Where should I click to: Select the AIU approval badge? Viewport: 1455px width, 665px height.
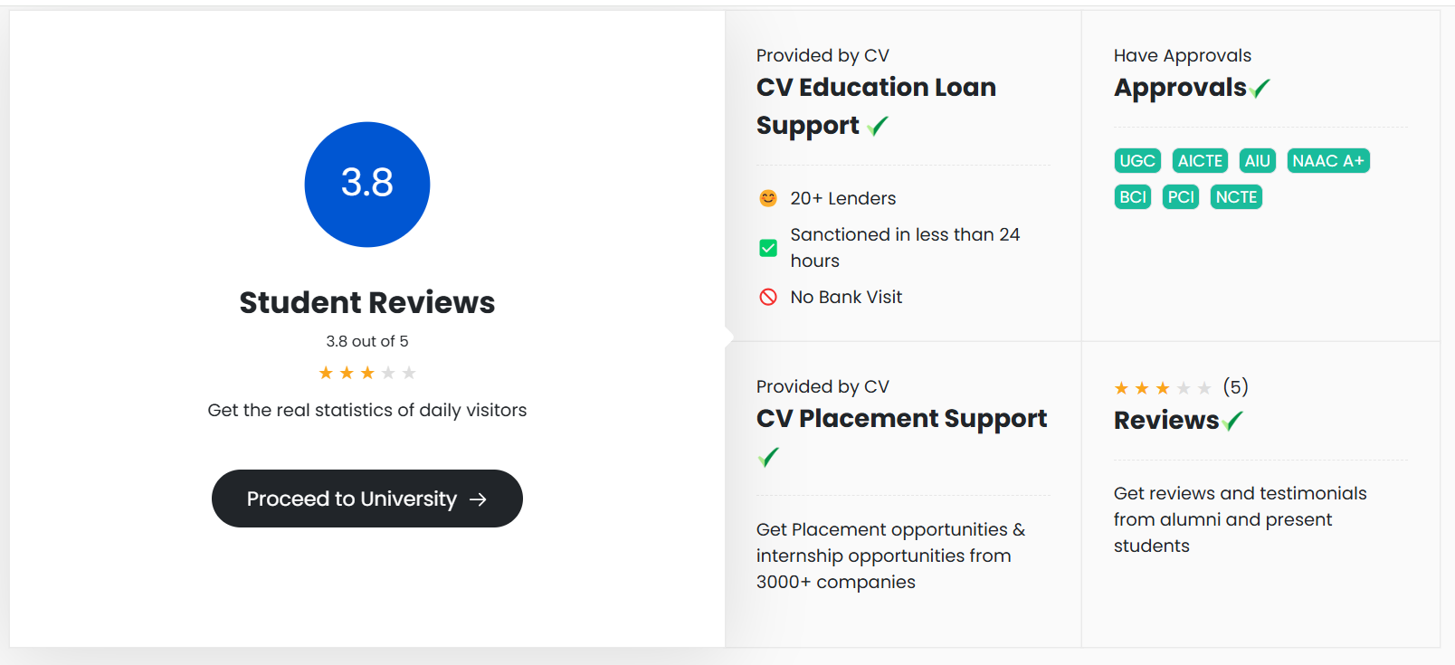1258,161
